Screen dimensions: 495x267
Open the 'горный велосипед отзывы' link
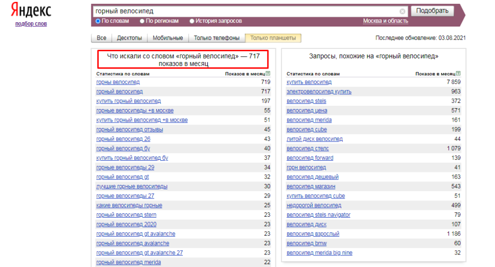[x=130, y=129]
